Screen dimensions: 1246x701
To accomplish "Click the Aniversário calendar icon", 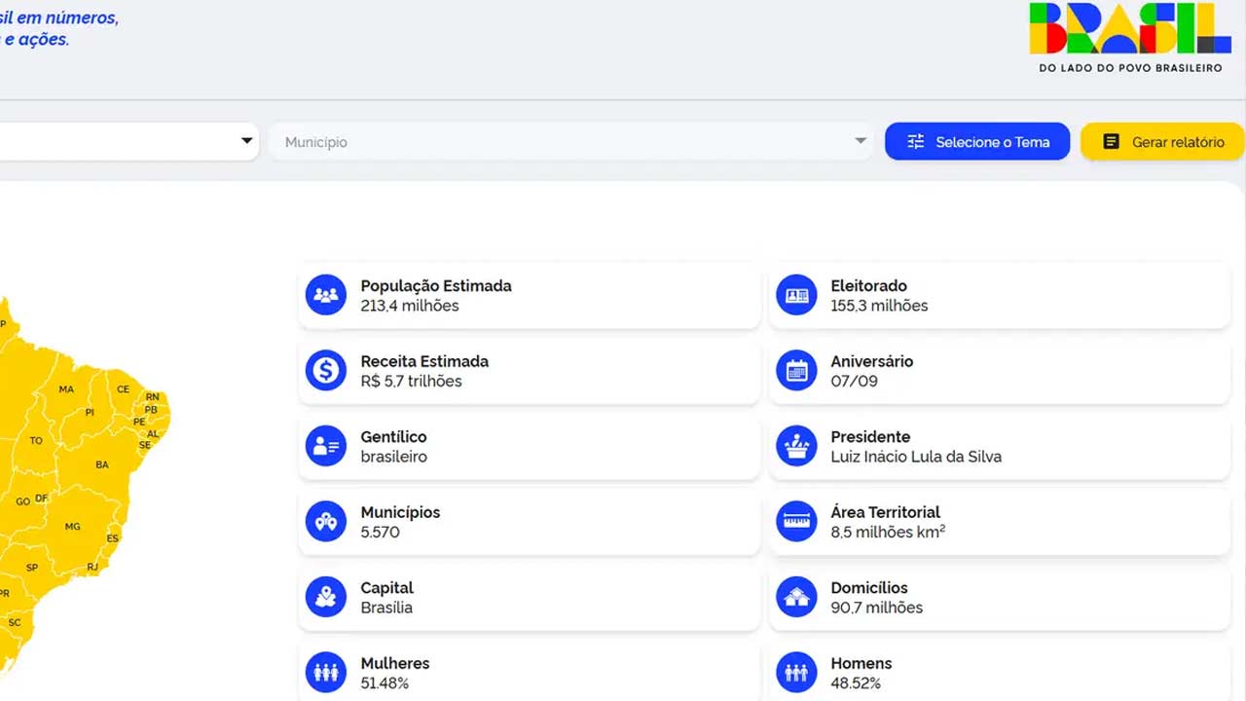I will tap(796, 371).
